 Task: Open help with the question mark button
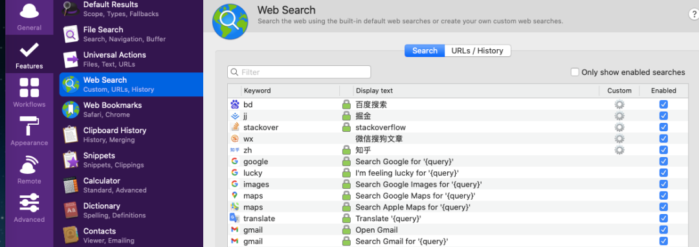click(694, 15)
